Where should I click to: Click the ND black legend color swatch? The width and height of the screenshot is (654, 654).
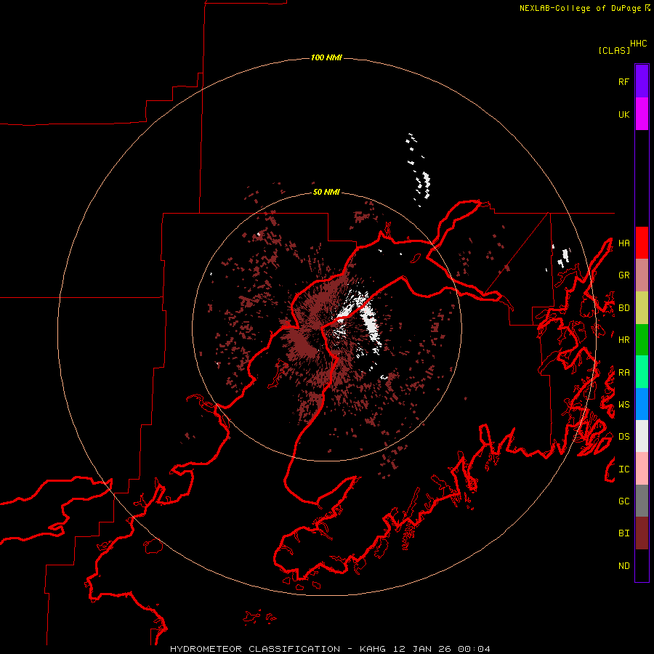[x=642, y=565]
